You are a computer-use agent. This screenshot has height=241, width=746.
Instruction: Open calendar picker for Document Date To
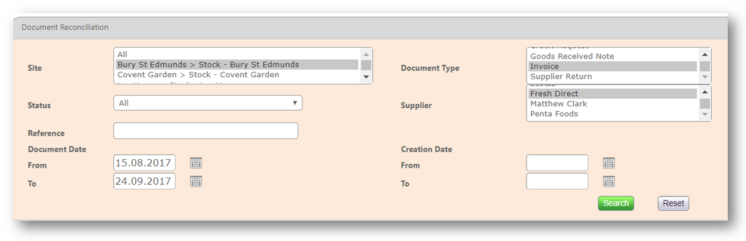click(196, 181)
